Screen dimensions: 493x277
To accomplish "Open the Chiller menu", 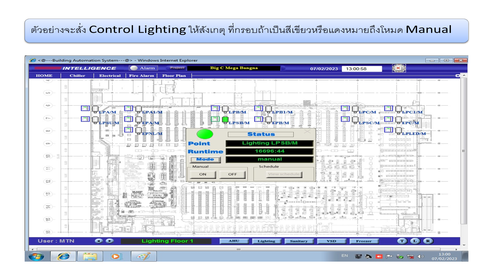I will pos(77,76).
